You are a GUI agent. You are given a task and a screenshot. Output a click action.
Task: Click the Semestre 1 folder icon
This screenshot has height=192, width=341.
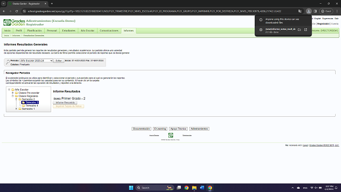pyautogui.click(x=20, y=109)
